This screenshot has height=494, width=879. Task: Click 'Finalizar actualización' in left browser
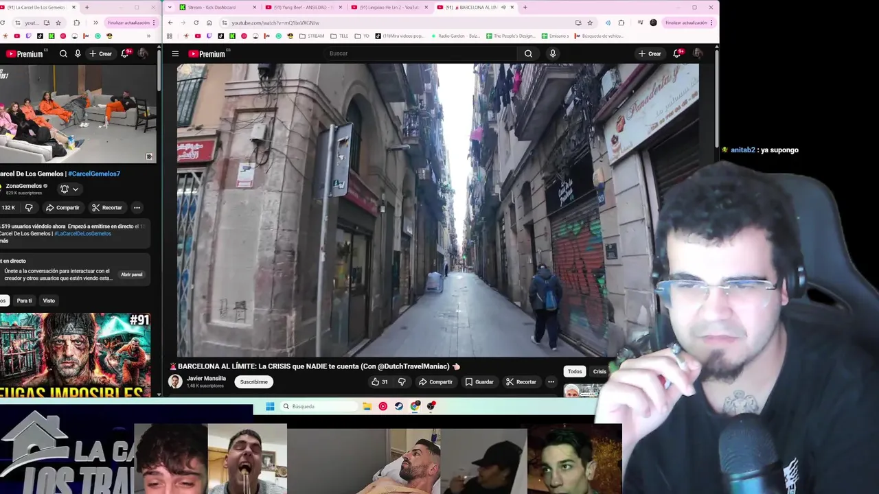(x=128, y=23)
